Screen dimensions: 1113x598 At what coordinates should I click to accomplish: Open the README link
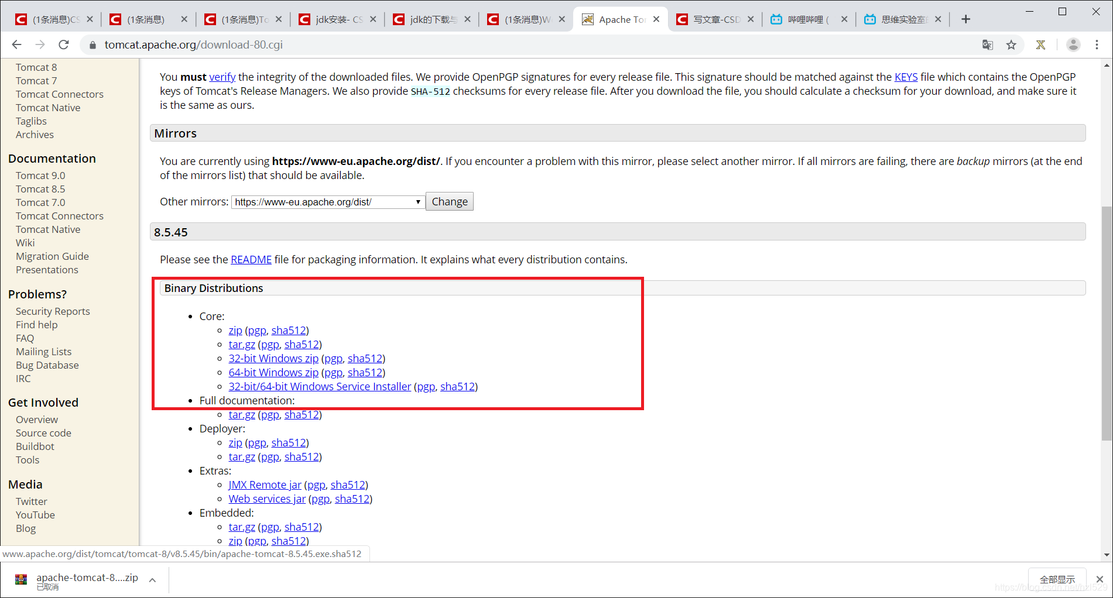coord(251,260)
